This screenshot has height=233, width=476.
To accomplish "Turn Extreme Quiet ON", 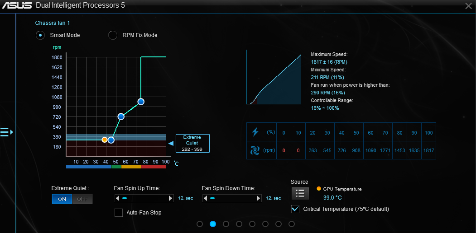I will 62,199.
